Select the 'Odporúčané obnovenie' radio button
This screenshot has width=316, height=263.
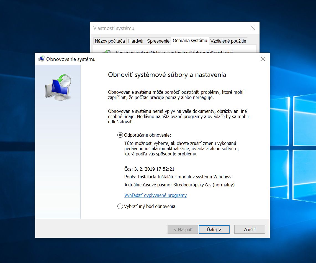click(x=120, y=135)
